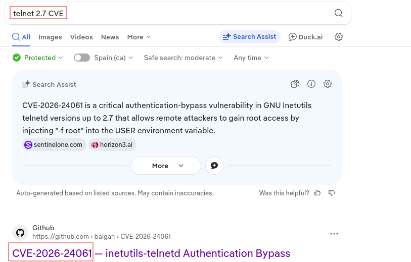Click the 'Search Assist' card heading
Screen dimensions: 411x262
click(x=54, y=84)
